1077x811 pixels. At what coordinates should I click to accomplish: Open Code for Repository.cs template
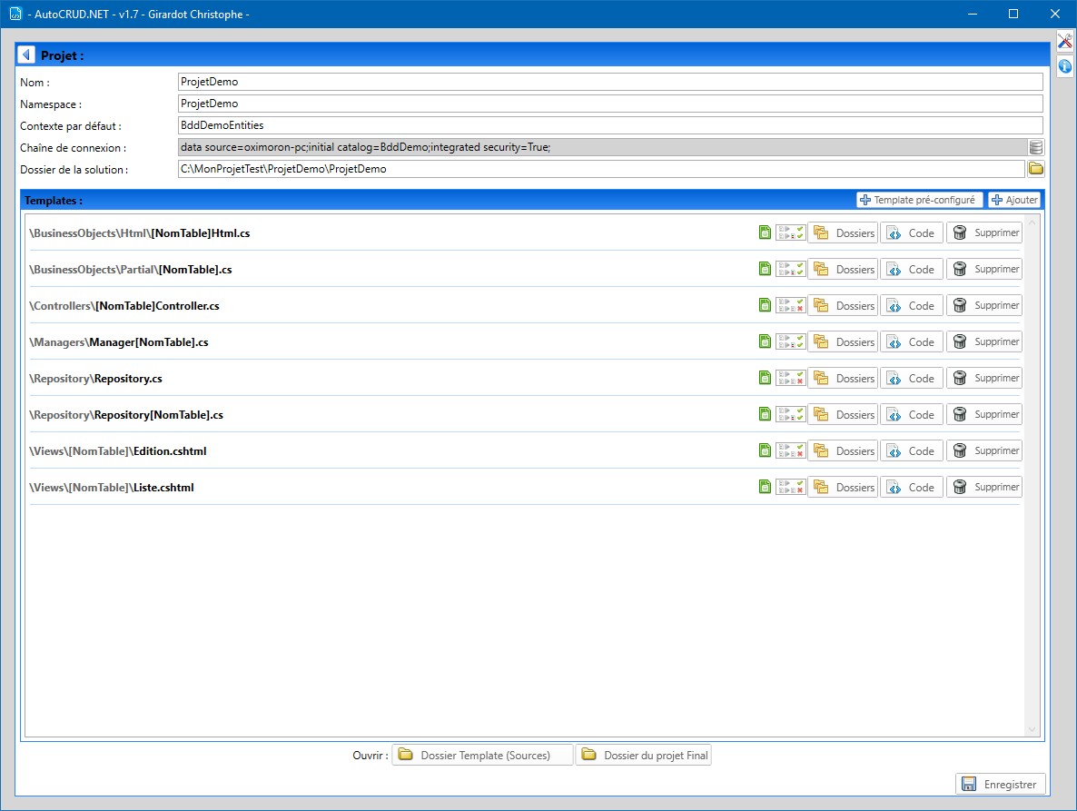[912, 379]
